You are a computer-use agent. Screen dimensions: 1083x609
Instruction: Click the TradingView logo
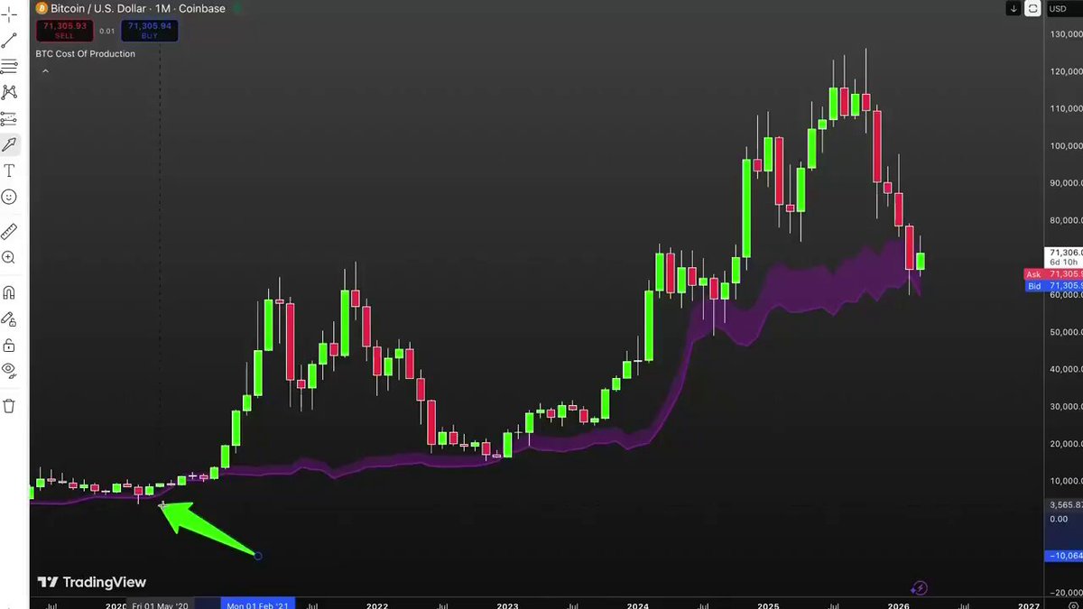pyautogui.click(x=91, y=583)
